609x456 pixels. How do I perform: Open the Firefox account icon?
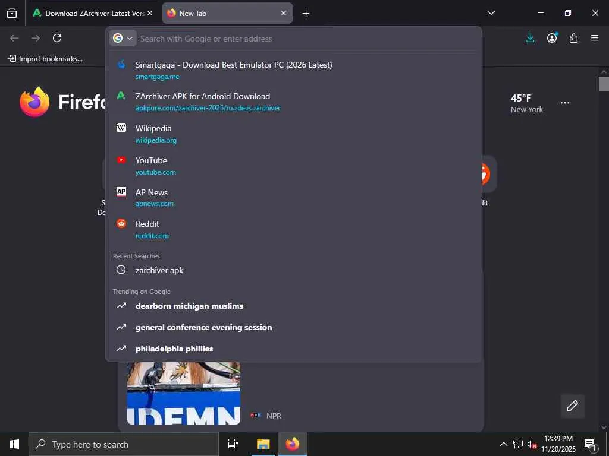552,38
